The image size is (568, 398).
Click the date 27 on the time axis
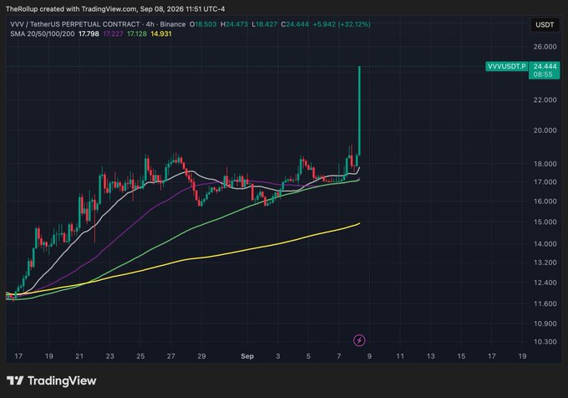(x=171, y=356)
